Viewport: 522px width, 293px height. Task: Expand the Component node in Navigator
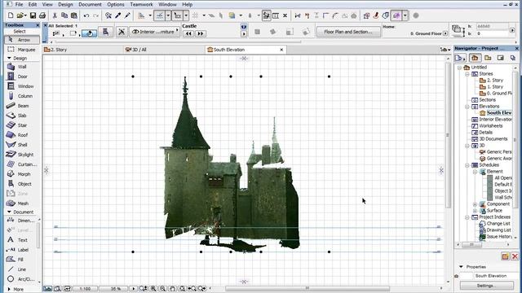click(475, 204)
